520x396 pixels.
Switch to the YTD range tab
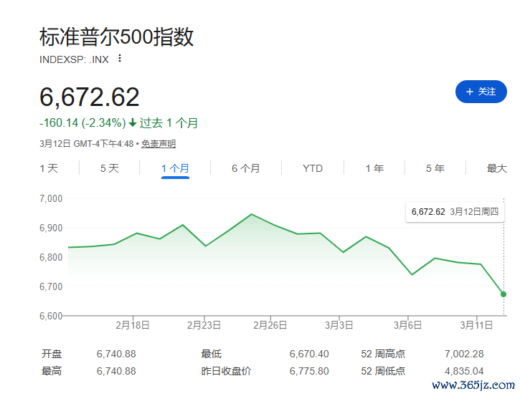(313, 168)
